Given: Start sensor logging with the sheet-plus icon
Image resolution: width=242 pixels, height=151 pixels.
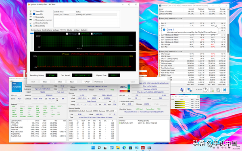Looking at the screenshot, I should (x=212, y=90).
